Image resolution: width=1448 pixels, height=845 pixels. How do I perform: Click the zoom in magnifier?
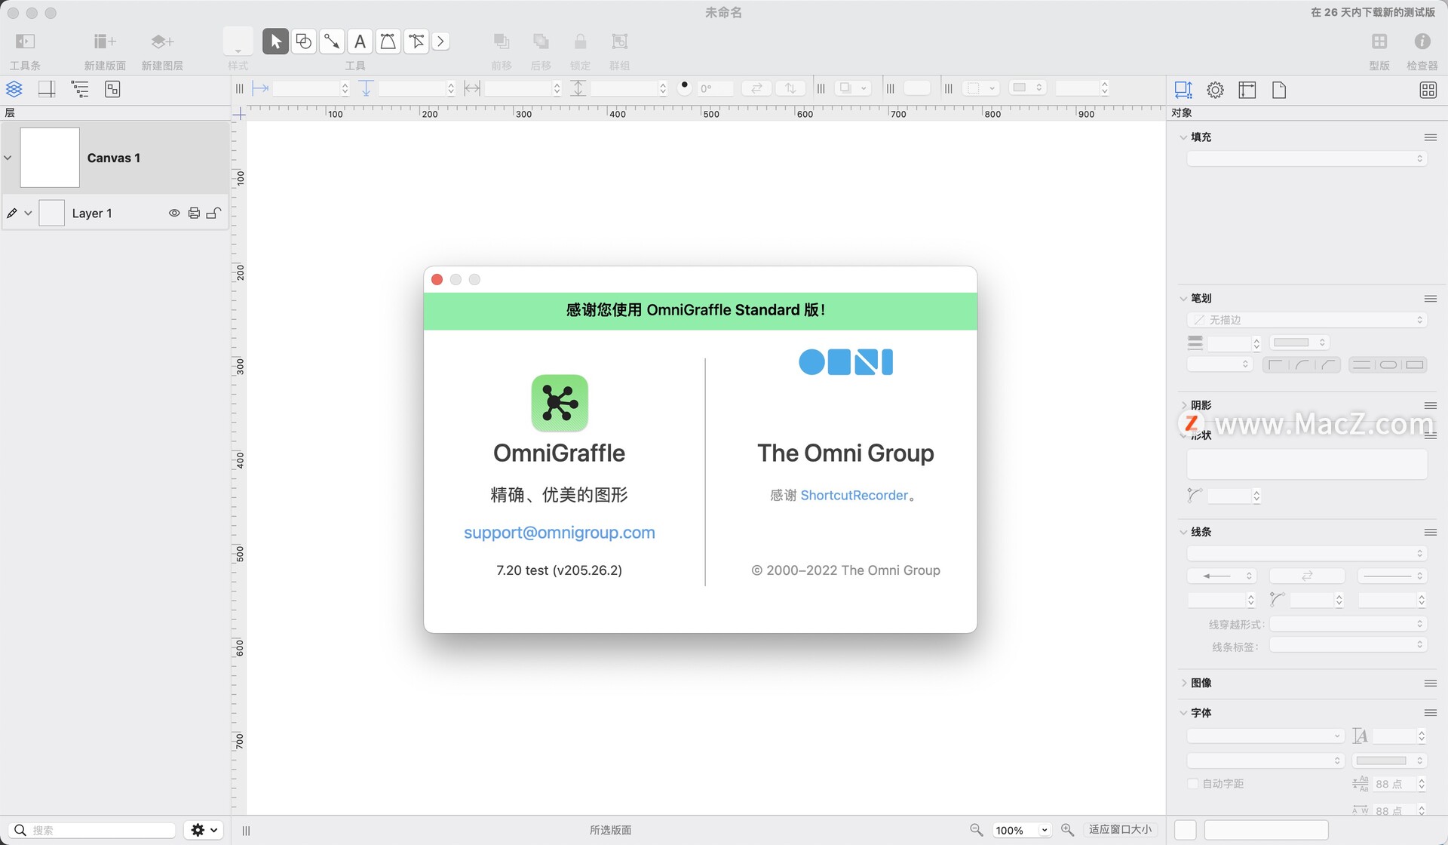pos(1067,830)
